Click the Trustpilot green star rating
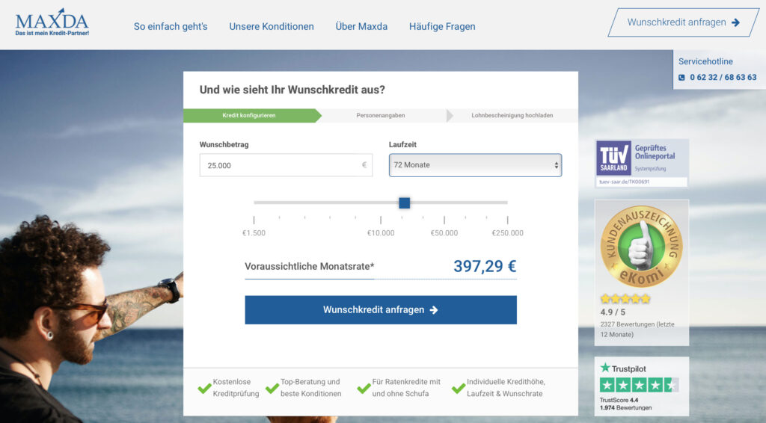This screenshot has width=766, height=423. [x=639, y=385]
